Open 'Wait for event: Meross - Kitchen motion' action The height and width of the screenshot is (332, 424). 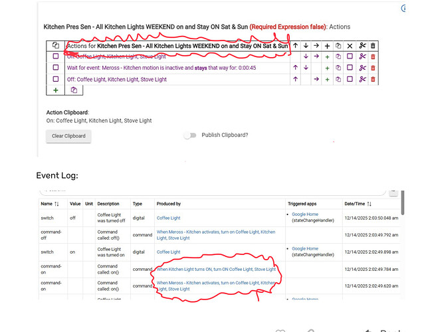click(x=161, y=68)
